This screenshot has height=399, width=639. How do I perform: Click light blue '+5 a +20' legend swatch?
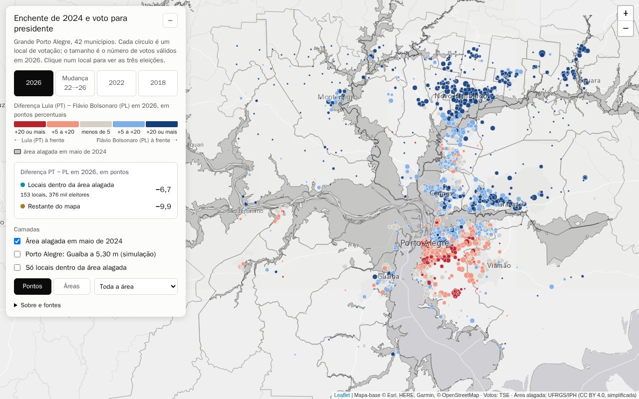pos(129,124)
